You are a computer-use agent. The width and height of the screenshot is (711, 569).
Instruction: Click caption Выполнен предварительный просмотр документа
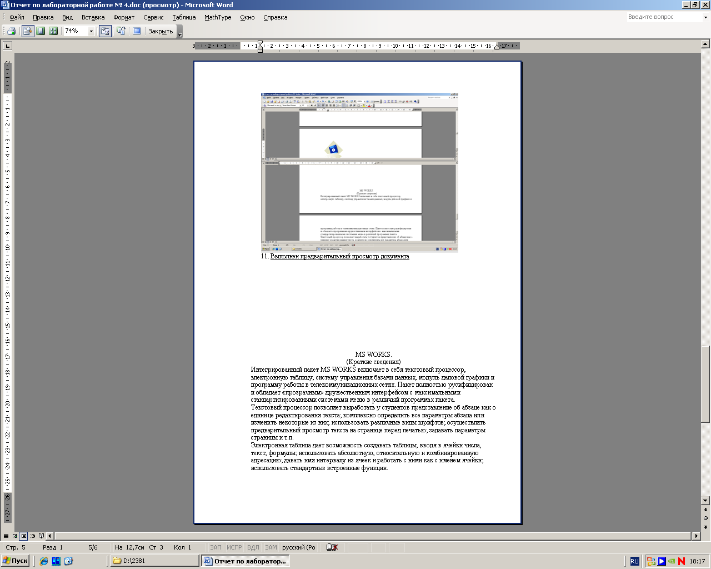point(339,256)
